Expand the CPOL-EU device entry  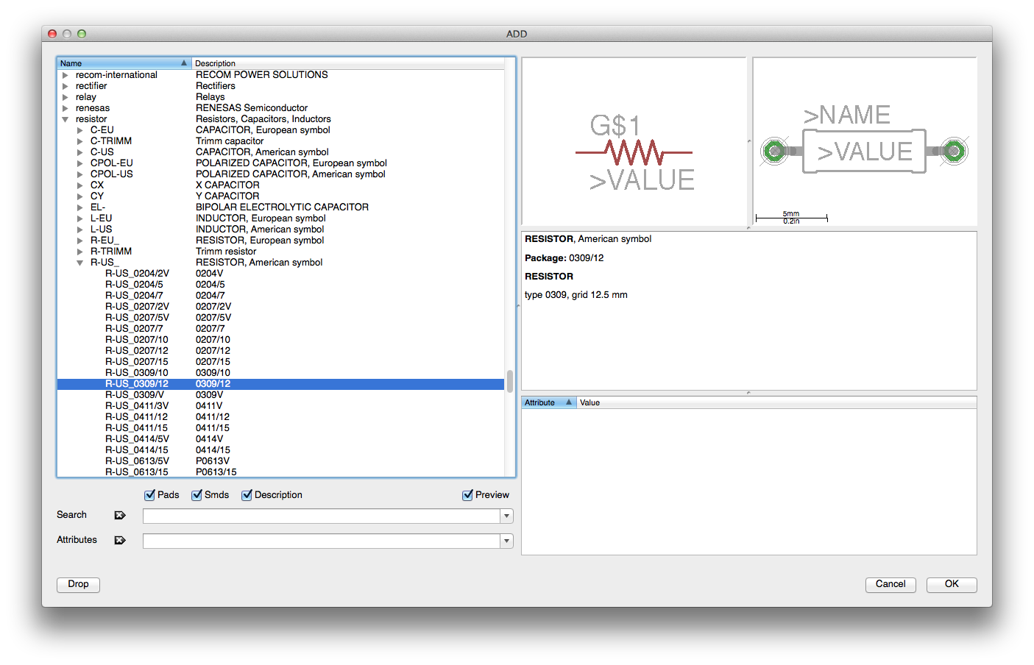(80, 163)
